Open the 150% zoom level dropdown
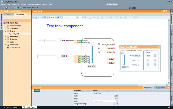The height and width of the screenshot is (109, 173). click(x=55, y=17)
